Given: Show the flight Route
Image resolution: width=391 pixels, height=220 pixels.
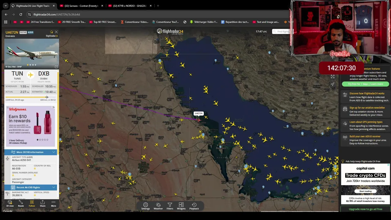Looking at the screenshot, I should 21,203.
